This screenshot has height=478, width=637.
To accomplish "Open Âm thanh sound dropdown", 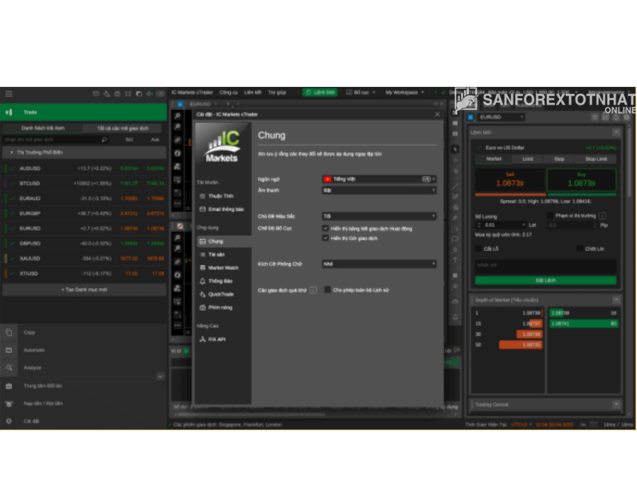I will click(379, 190).
